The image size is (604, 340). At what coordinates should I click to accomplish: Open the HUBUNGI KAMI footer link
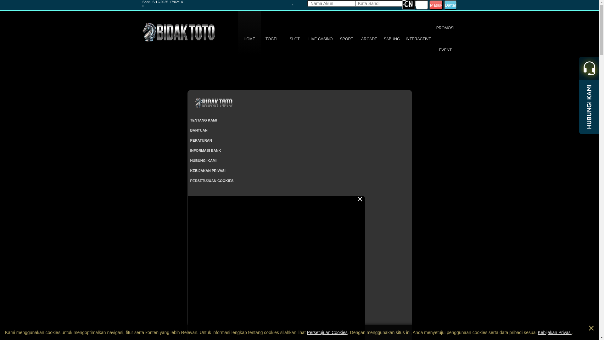203,161
